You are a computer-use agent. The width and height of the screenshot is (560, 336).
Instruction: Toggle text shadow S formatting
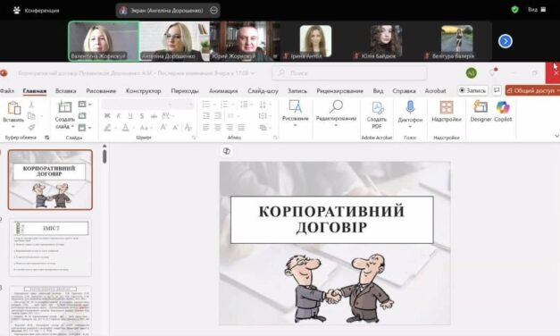click(142, 116)
